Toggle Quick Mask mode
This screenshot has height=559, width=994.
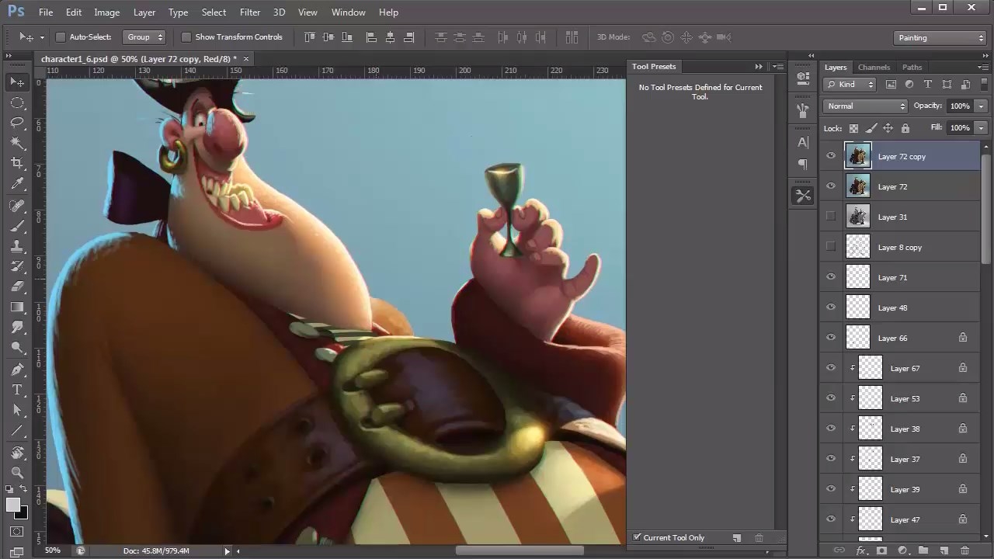pos(17,533)
